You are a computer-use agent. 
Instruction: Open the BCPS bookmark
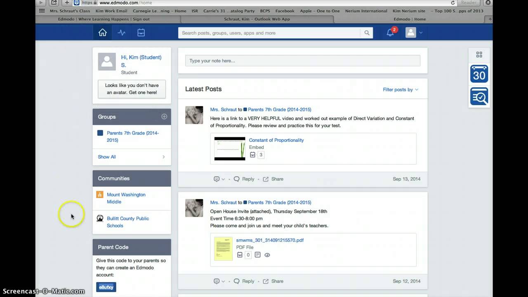coord(265,11)
